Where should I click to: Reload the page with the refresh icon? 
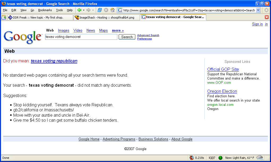[x=100, y=10]
